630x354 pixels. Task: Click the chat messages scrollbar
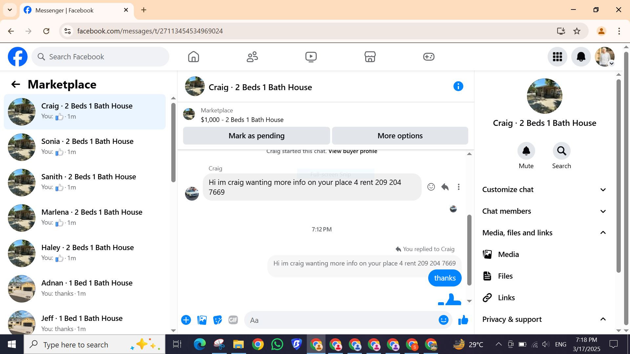click(469, 250)
